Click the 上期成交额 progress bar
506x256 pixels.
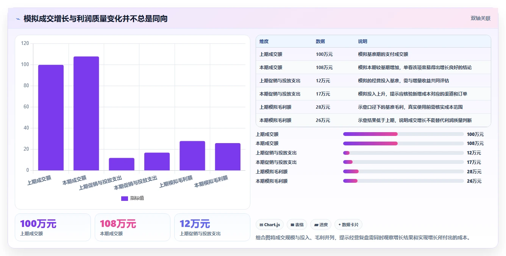(x=403, y=134)
